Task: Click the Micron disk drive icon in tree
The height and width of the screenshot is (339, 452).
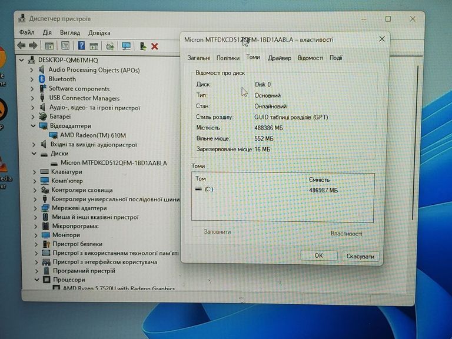Action: 54,163
